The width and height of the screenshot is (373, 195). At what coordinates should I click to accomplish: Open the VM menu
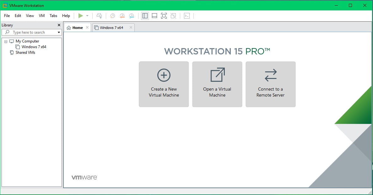pos(42,16)
